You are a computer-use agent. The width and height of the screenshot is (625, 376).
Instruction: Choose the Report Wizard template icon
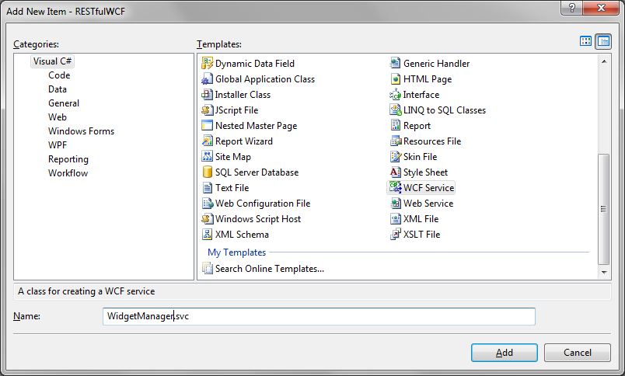click(208, 141)
